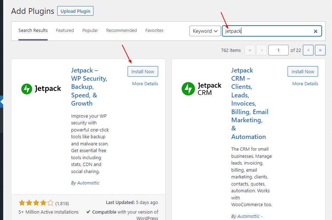Viewport: 332px width, 220px height.
Task: Click the green compatibility checkmark icon
Action: pyautogui.click(x=89, y=212)
